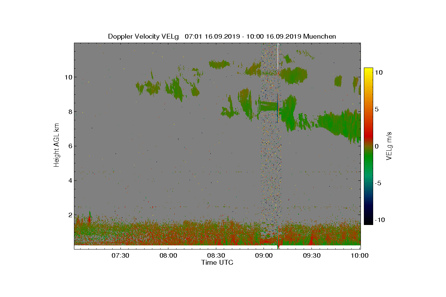446x297 pixels.
Task: Click the 10:00 time tick label
Action: click(359, 256)
